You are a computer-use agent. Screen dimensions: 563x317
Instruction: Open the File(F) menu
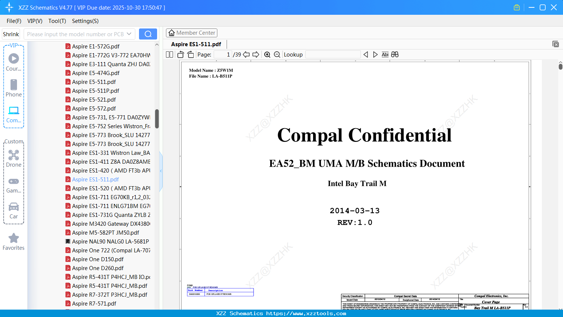[14, 21]
